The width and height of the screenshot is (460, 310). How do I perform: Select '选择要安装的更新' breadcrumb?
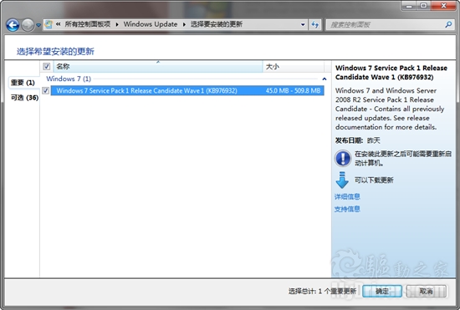[x=217, y=24]
